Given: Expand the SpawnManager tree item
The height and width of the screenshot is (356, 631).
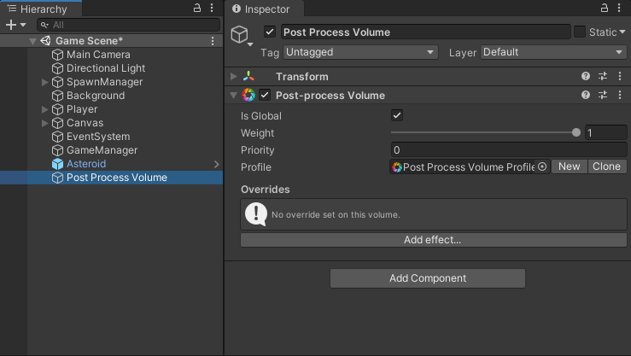Looking at the screenshot, I should 45,82.
